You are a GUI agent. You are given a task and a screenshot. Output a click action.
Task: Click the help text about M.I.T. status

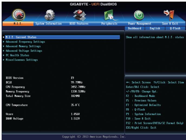(x=155, y=37)
